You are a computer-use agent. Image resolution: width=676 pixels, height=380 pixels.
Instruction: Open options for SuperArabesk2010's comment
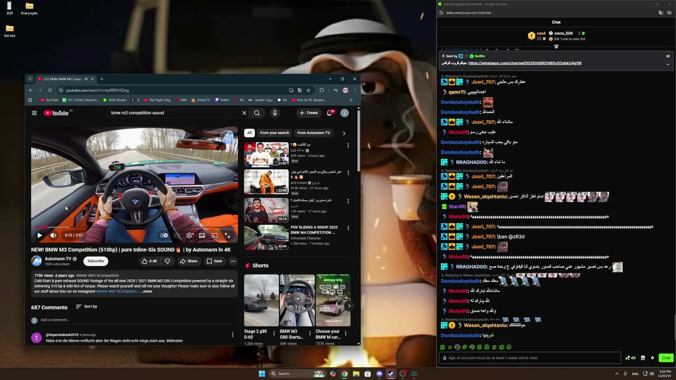(232, 335)
